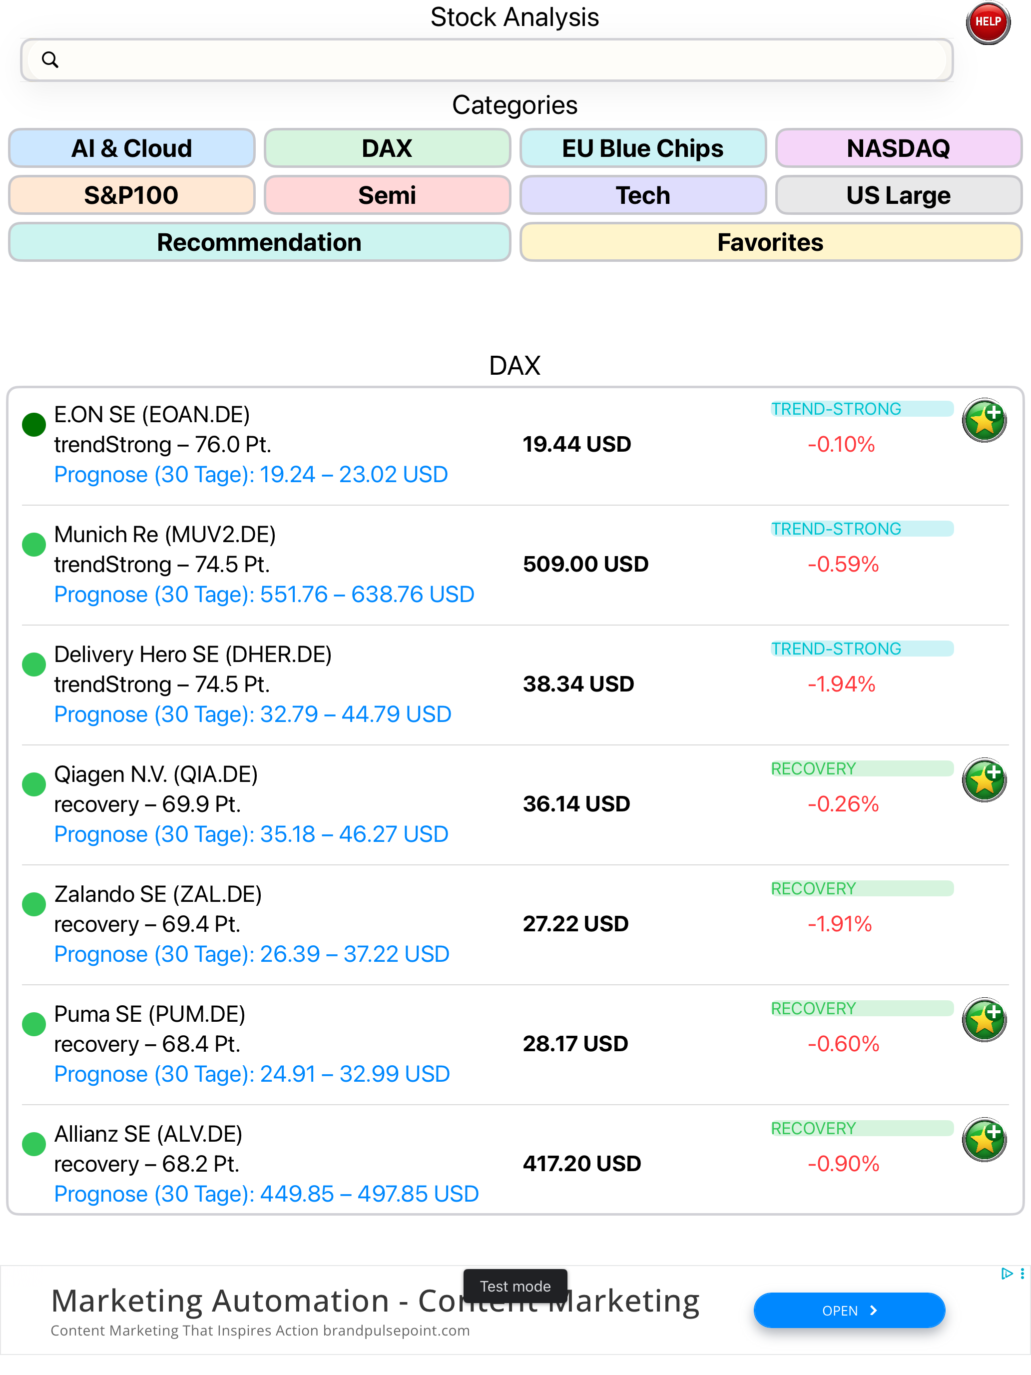
Task: Open Puma SE (PUM.DE) stock row
Action: pyautogui.click(x=515, y=1044)
